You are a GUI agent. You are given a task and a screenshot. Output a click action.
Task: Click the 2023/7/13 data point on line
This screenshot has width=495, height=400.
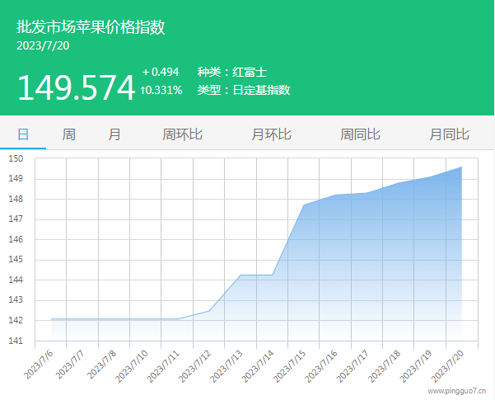[x=240, y=275]
